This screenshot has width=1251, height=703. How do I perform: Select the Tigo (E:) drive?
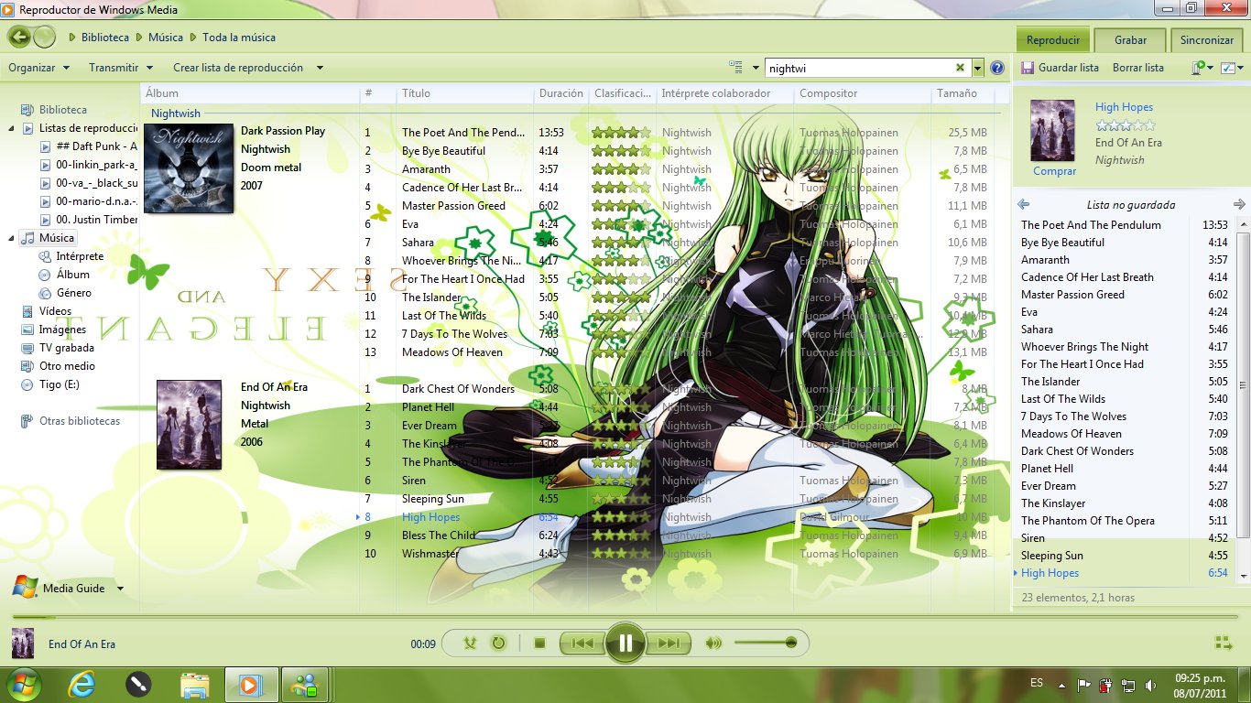[x=59, y=384]
